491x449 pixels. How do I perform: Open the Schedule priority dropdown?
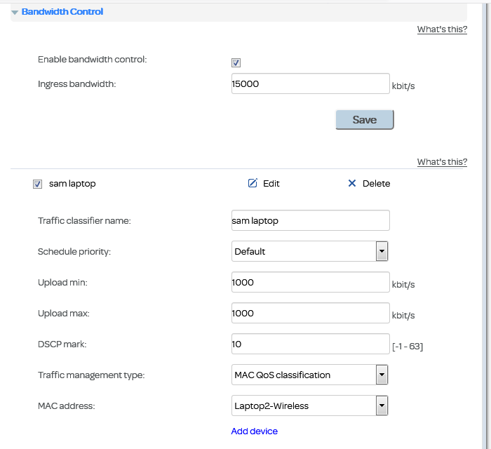click(x=382, y=251)
